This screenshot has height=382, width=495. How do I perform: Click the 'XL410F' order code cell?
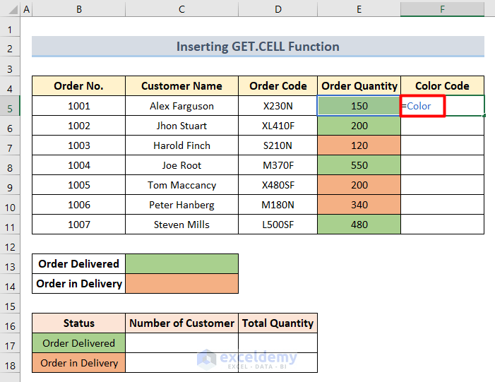278,126
